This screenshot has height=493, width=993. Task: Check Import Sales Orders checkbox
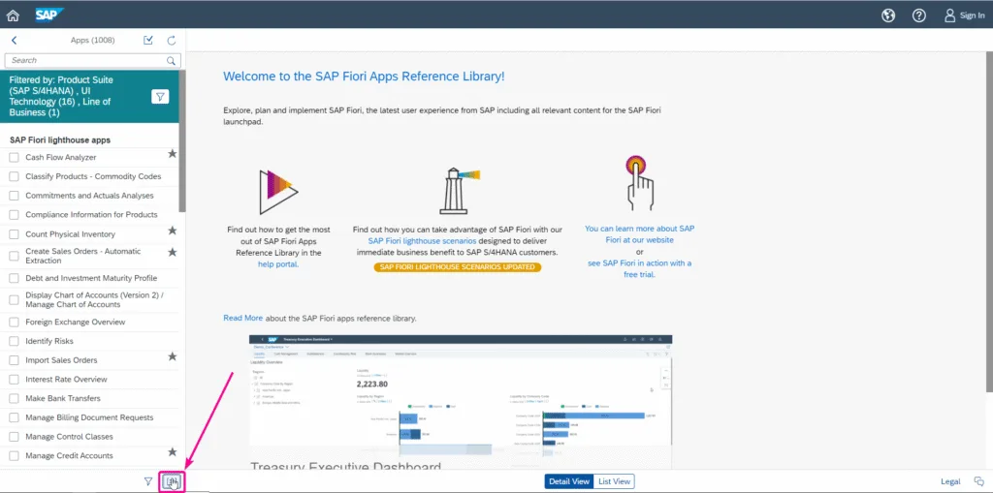tap(14, 360)
